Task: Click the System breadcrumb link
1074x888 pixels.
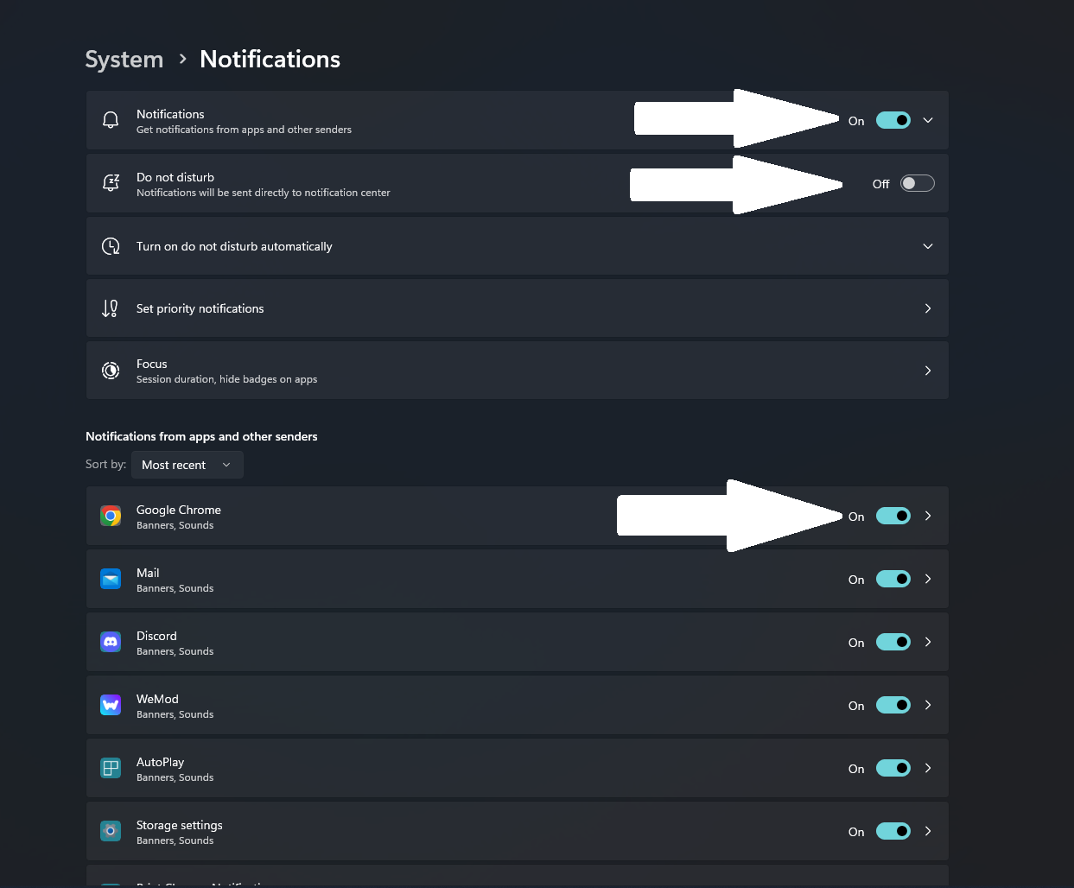Action: tap(124, 59)
